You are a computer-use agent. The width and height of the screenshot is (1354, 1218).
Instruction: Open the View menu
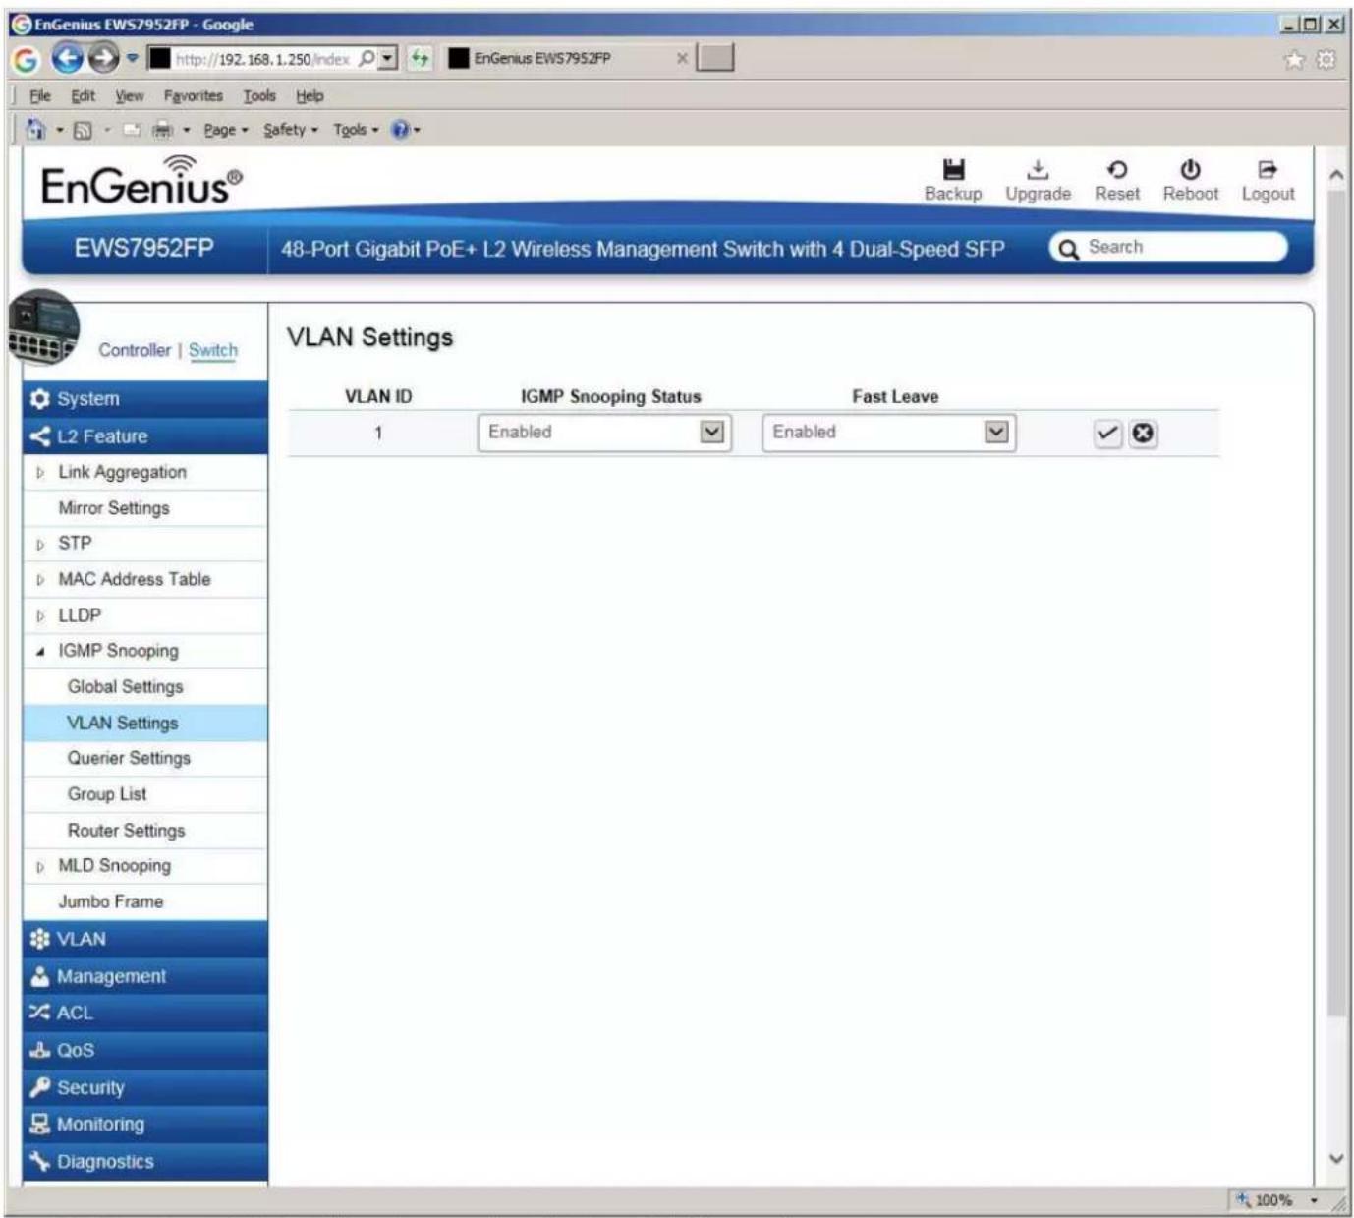coord(129,96)
